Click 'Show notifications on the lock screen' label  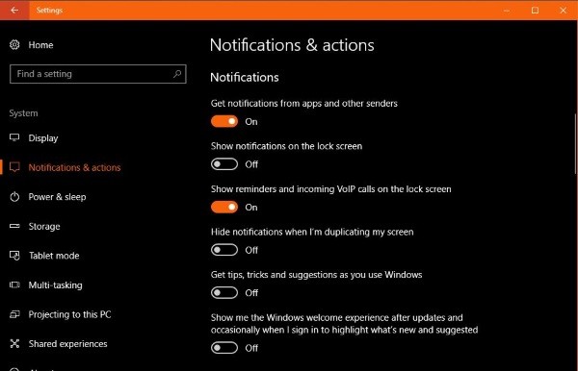286,146
